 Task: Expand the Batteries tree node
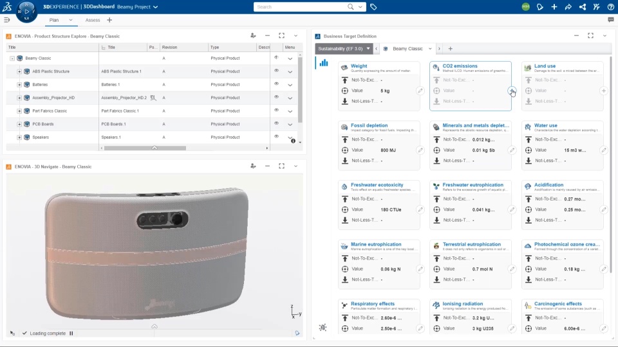19,85
